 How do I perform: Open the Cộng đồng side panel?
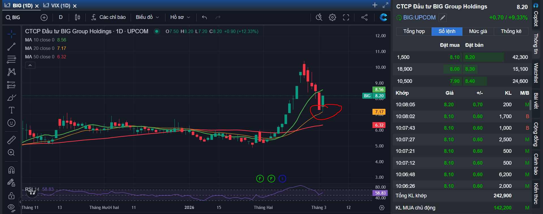point(536,134)
